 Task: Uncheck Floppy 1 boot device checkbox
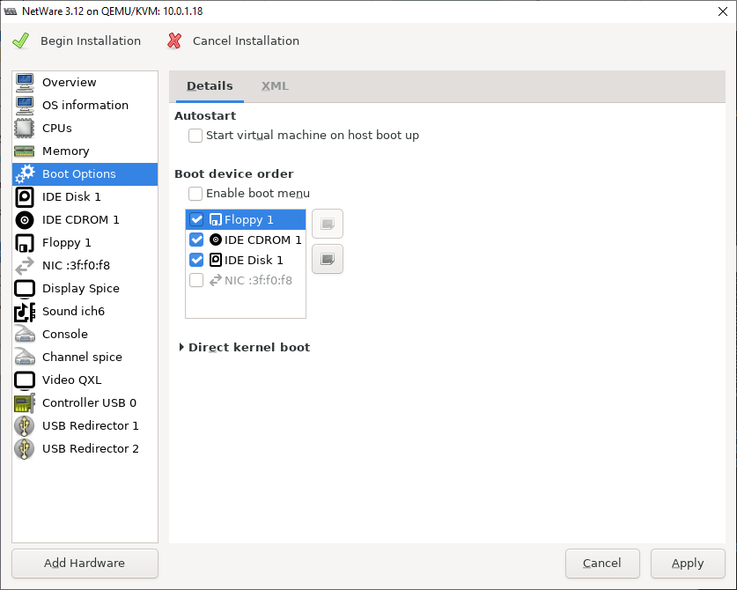(196, 219)
